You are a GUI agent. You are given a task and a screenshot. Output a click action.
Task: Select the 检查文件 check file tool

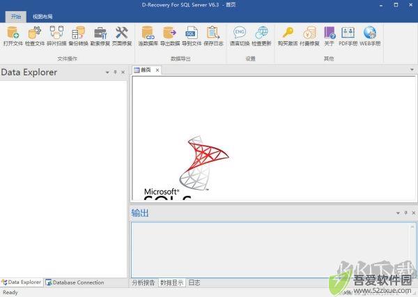pyautogui.click(x=35, y=36)
